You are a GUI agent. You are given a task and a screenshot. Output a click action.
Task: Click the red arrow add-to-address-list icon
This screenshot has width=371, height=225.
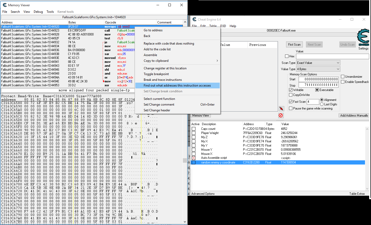click(x=281, y=108)
